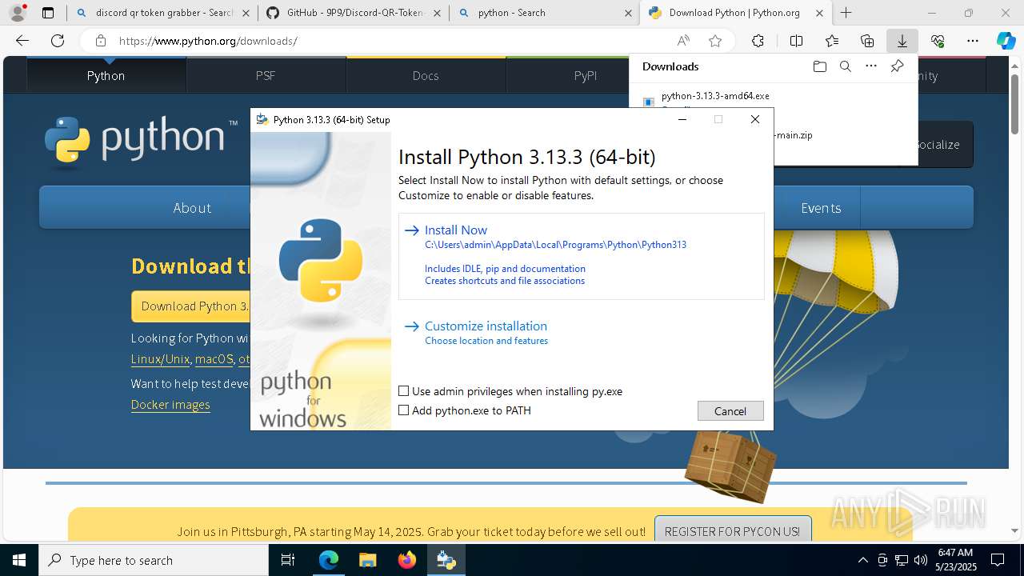Click Register for PyCon US button
This screenshot has height=576, width=1024.
click(732, 530)
